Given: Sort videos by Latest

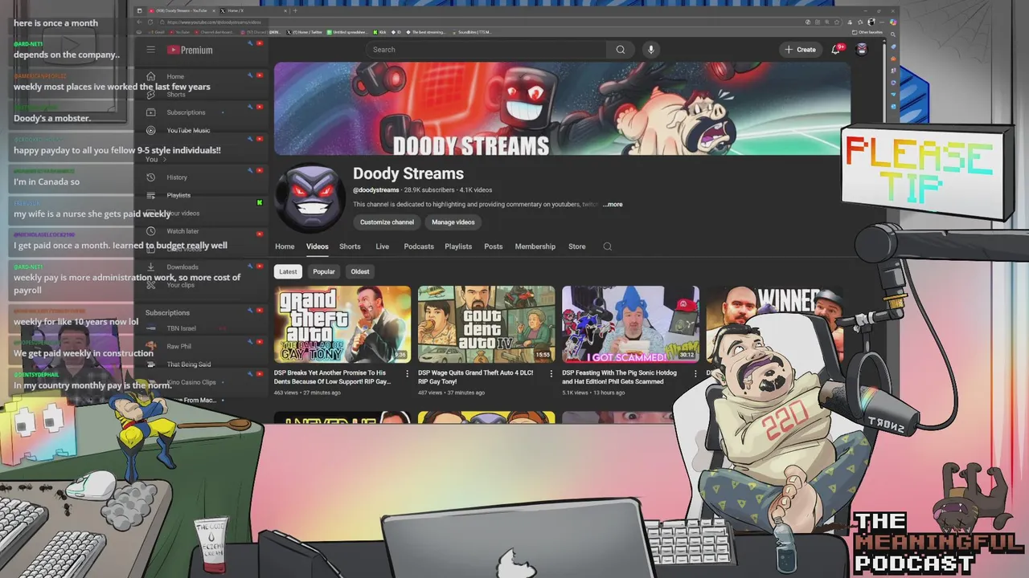Looking at the screenshot, I should pos(288,271).
